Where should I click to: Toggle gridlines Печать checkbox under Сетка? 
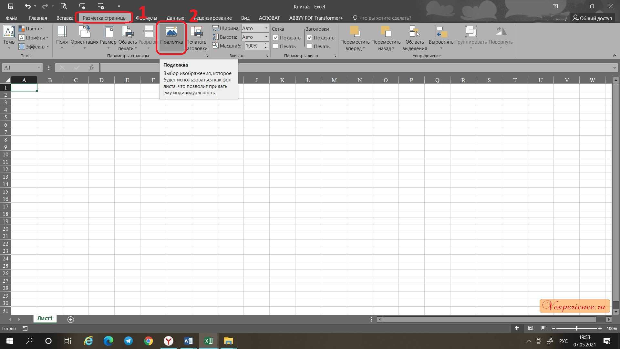[x=275, y=47]
